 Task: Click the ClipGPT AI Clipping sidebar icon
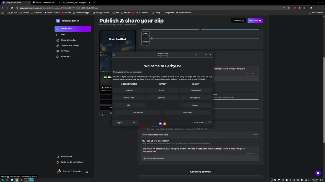tap(58, 45)
